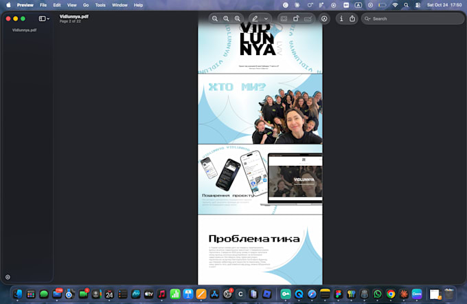Zoom in the PDF view
The width and height of the screenshot is (467, 304).
pos(238,19)
